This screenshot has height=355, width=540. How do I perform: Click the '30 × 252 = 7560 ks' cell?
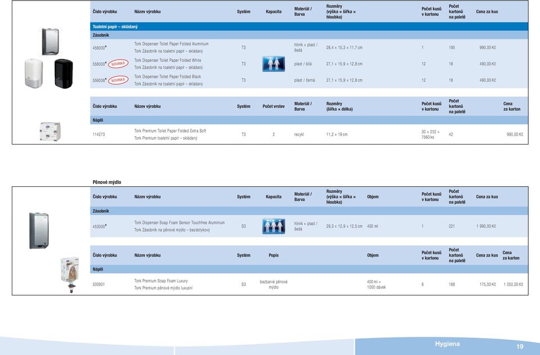[430, 134]
